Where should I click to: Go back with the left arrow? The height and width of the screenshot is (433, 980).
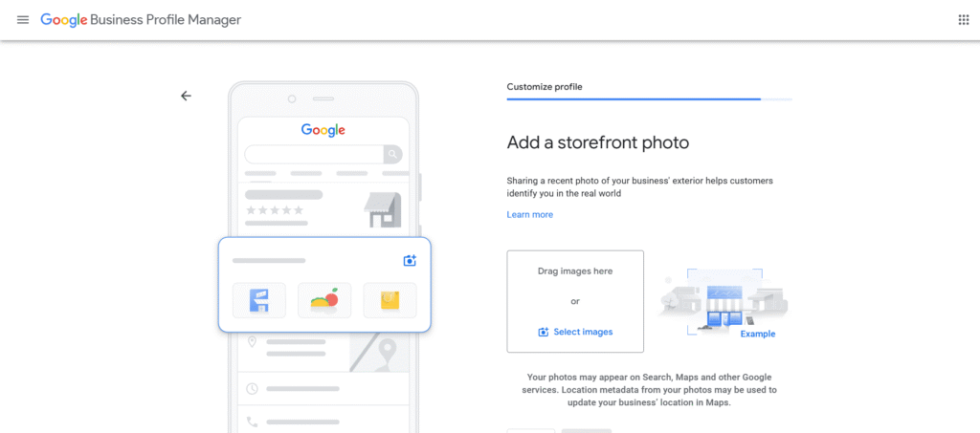[186, 96]
